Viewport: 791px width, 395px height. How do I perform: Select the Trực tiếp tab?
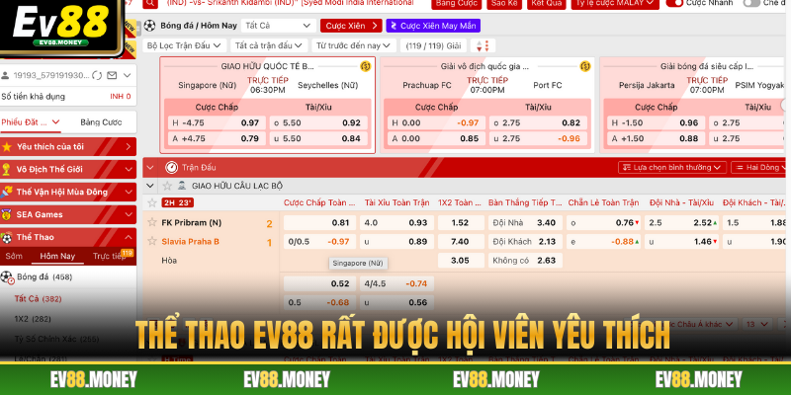point(109,256)
